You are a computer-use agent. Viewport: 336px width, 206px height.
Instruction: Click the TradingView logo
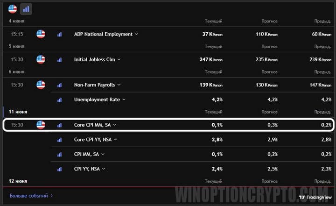click(315, 198)
